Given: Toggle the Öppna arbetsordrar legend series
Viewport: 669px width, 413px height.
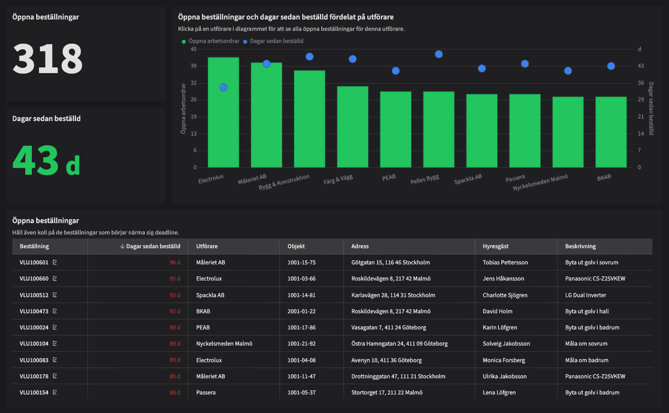Looking at the screenshot, I should point(210,41).
